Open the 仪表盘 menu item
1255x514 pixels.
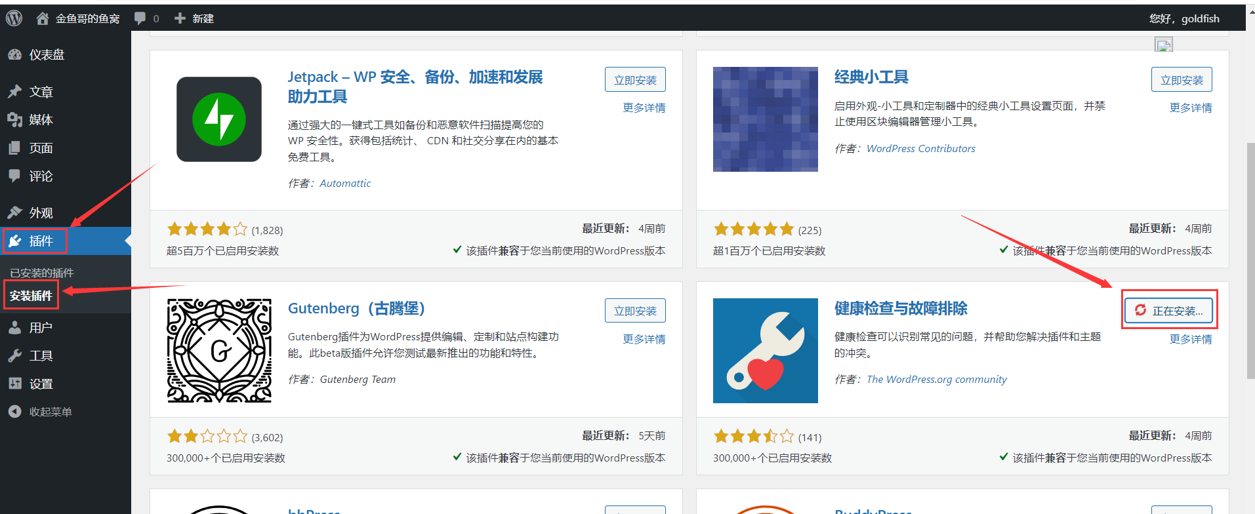66,55
